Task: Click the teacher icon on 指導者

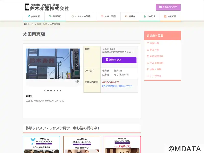Action: pyautogui.click(x=126, y=16)
